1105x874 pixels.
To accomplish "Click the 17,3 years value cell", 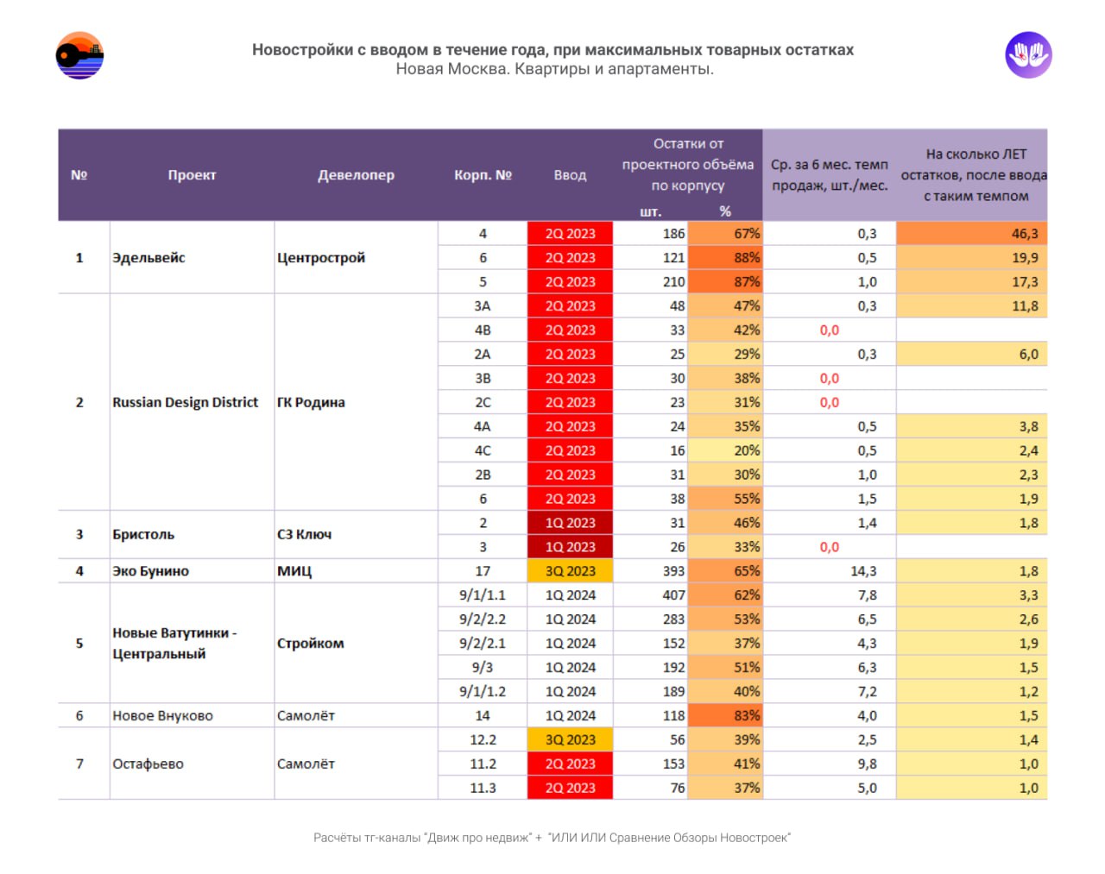I will (972, 282).
